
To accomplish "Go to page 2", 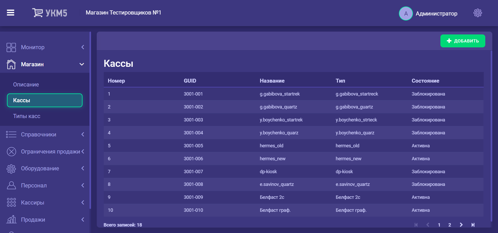I will pyautogui.click(x=450, y=225).
